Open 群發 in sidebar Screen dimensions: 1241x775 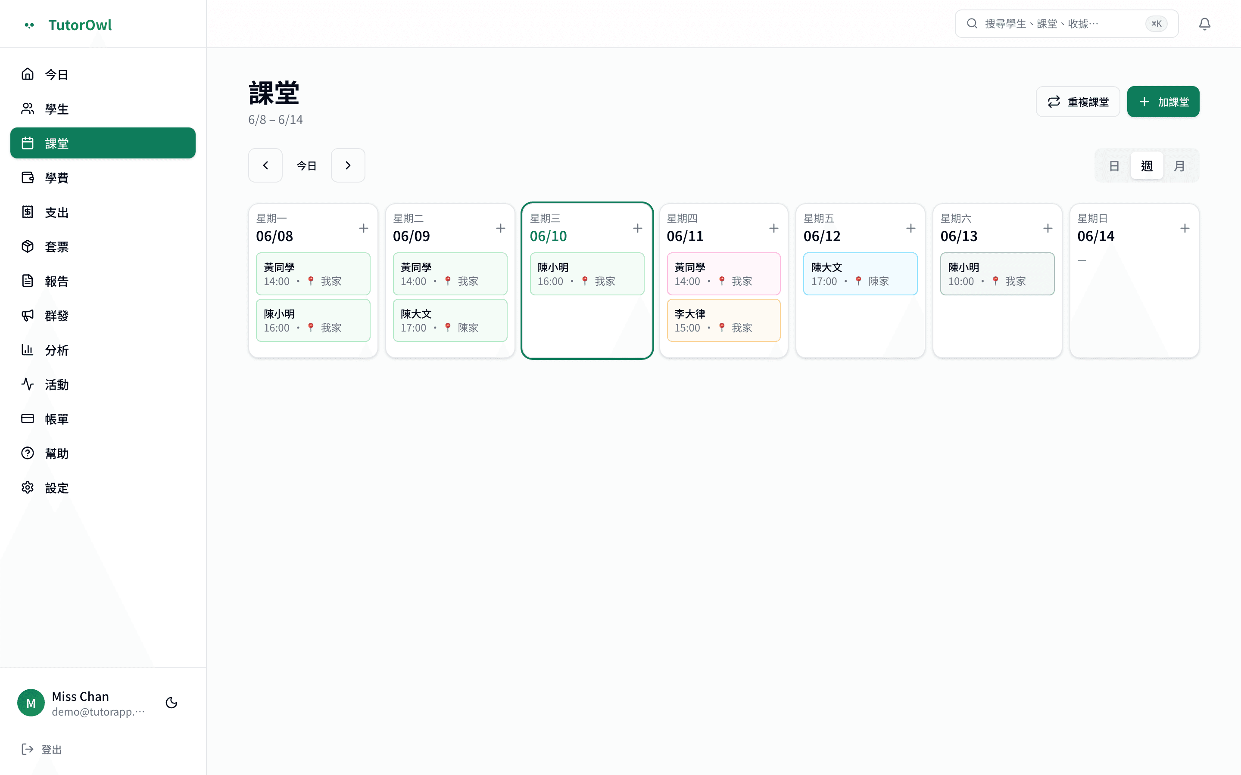[103, 315]
